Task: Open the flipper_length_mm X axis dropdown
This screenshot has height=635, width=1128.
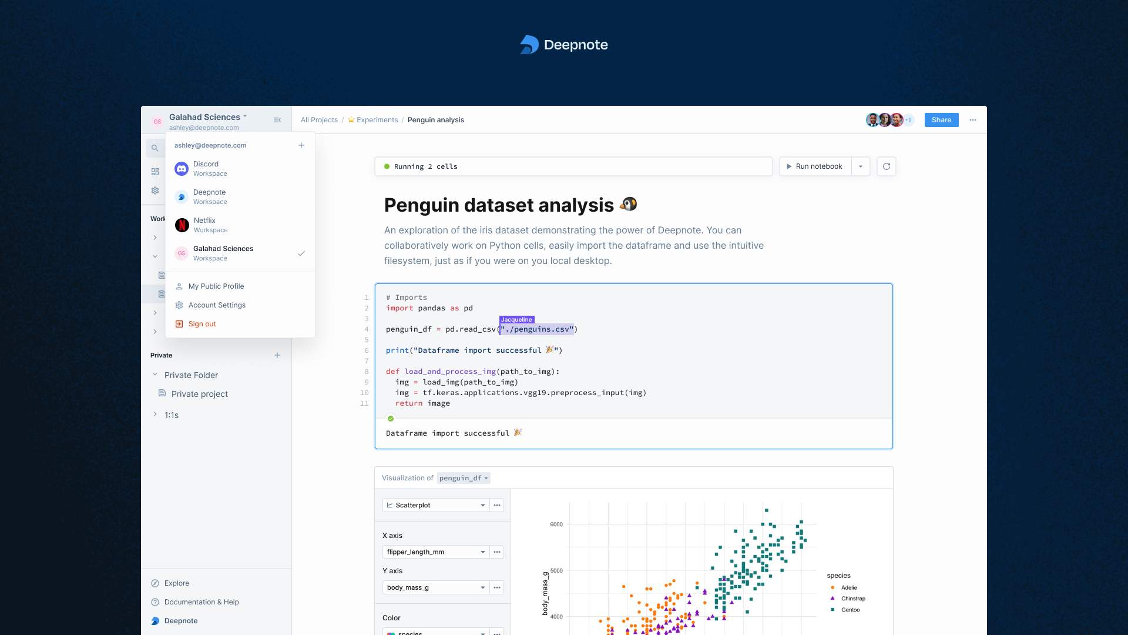Action: click(436, 552)
